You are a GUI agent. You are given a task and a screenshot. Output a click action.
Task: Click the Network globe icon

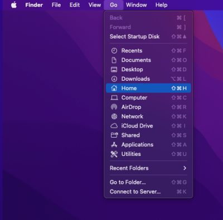coord(114,116)
